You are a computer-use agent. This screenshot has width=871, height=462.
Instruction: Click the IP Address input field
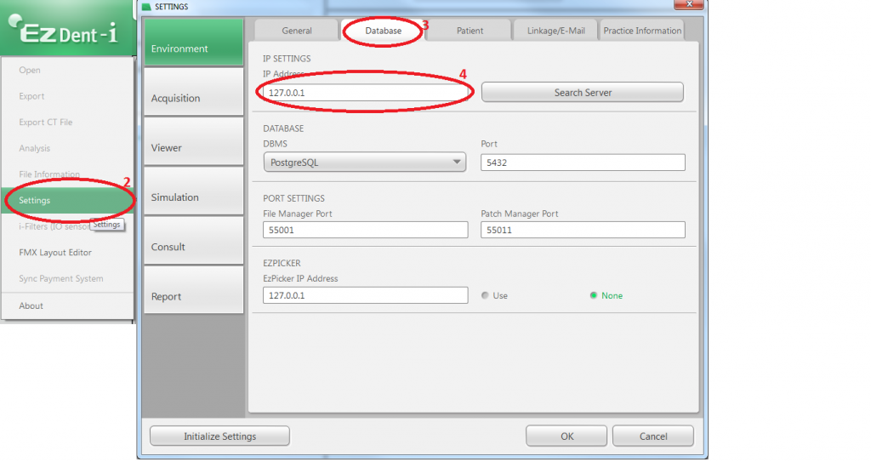(x=366, y=92)
